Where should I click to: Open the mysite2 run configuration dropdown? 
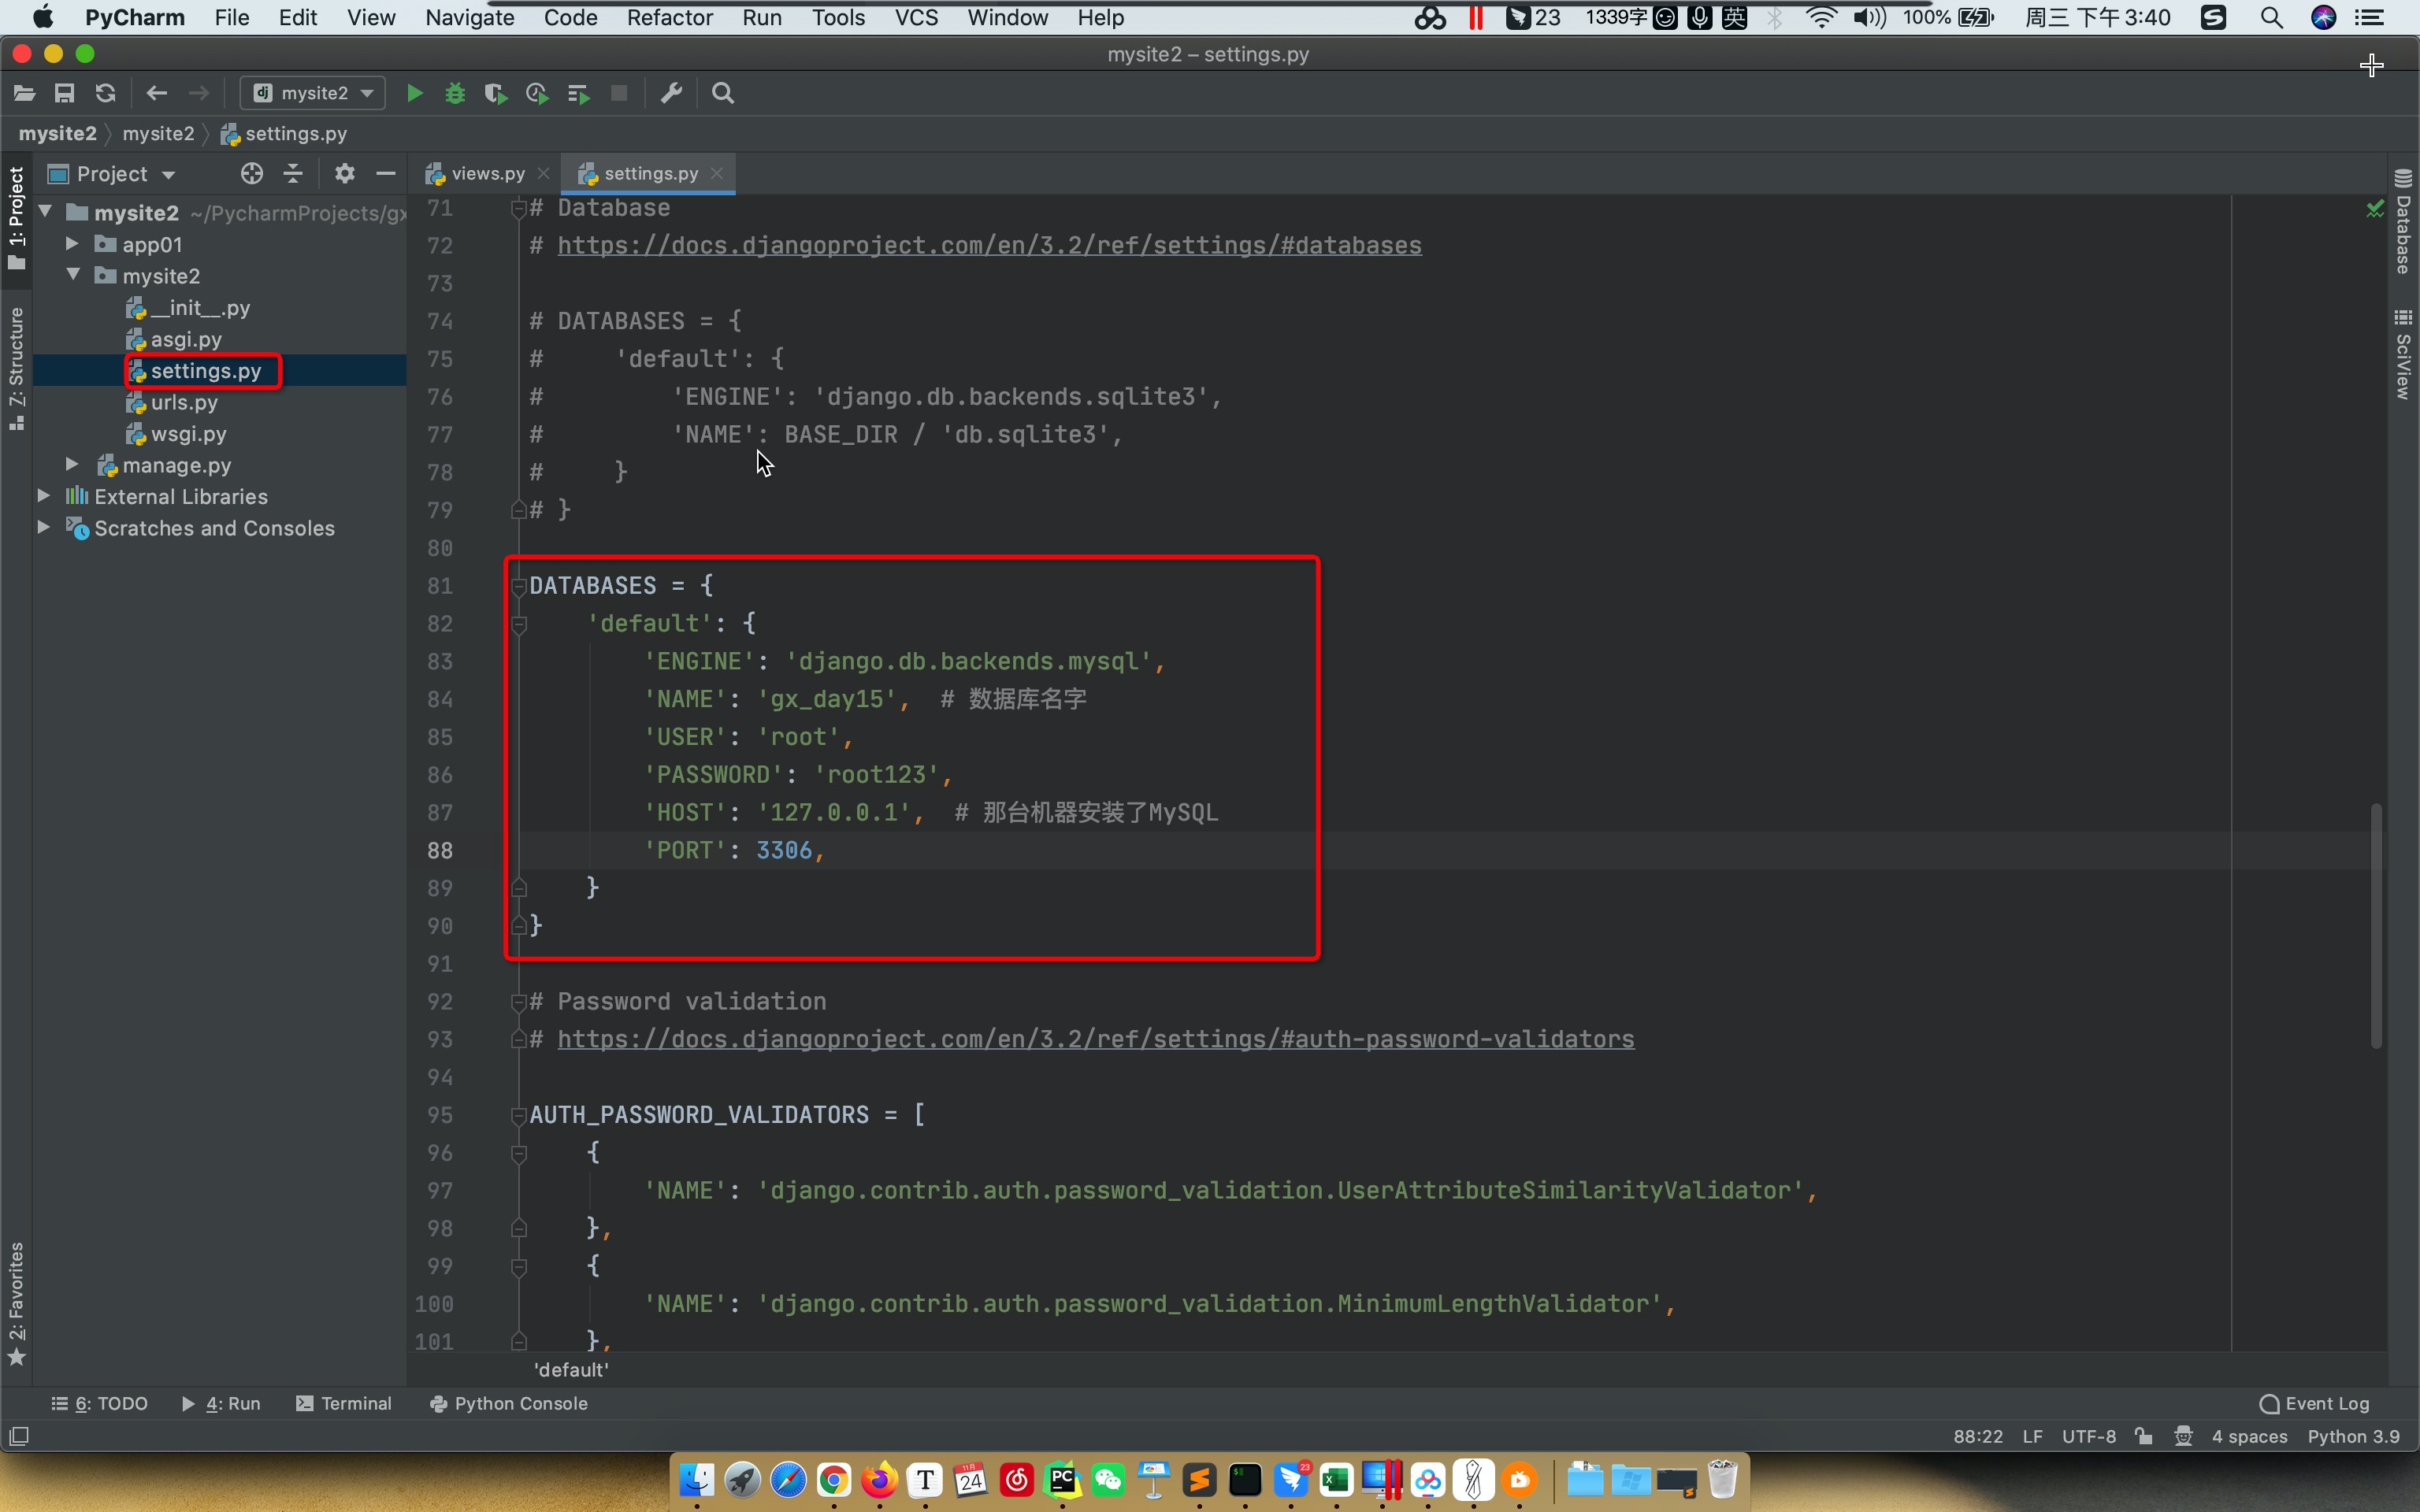tap(313, 93)
